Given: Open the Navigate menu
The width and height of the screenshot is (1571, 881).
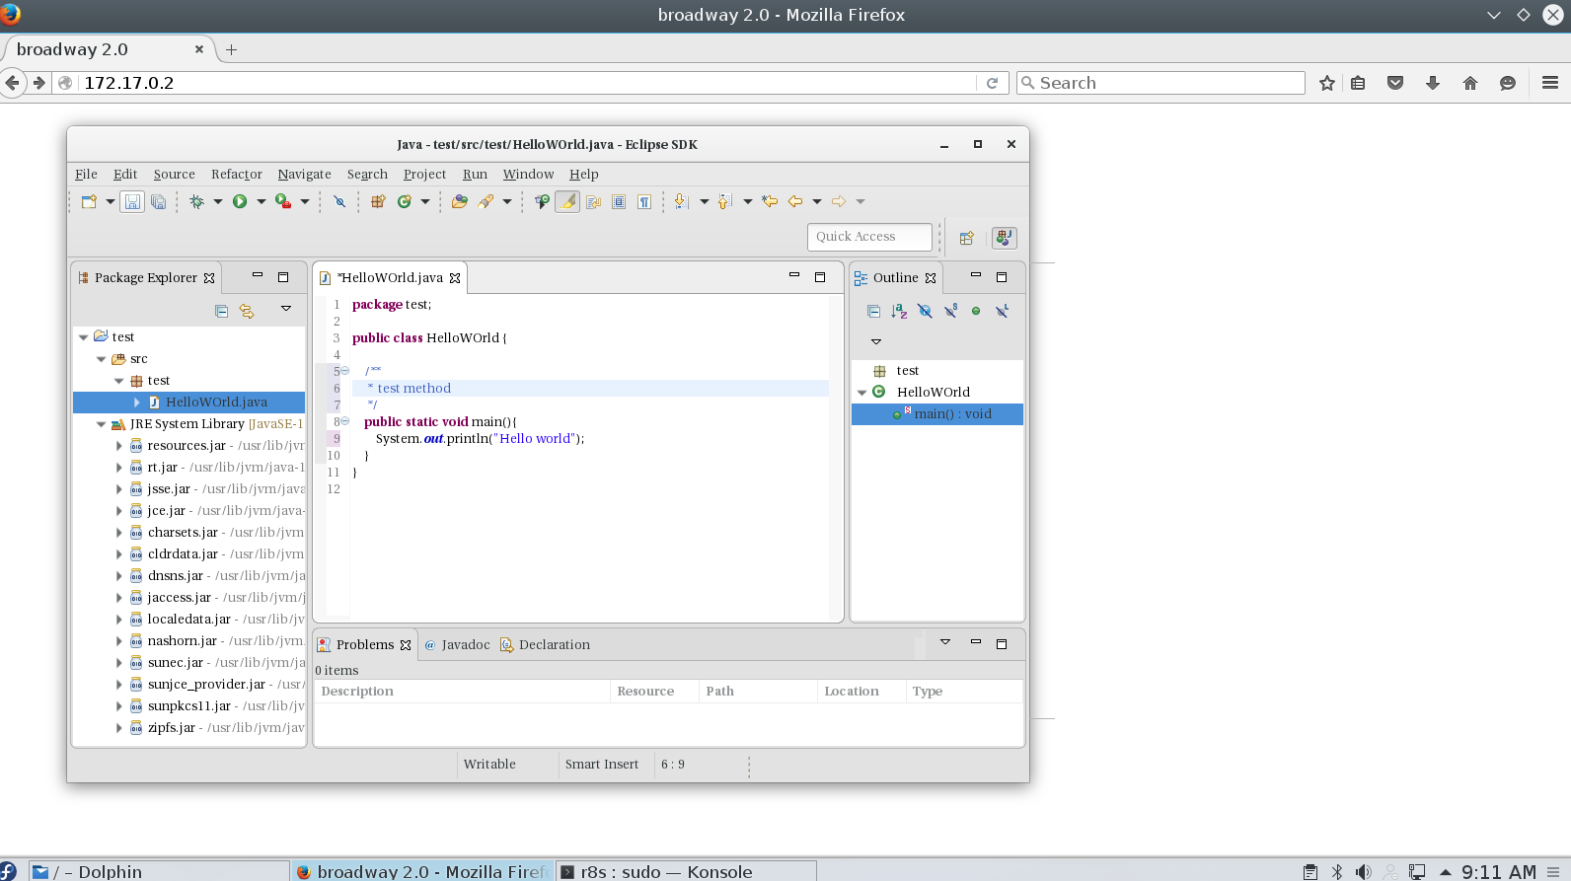Looking at the screenshot, I should tap(304, 175).
